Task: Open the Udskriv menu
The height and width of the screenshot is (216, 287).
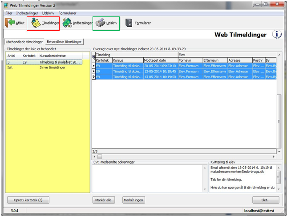Action: point(48,13)
